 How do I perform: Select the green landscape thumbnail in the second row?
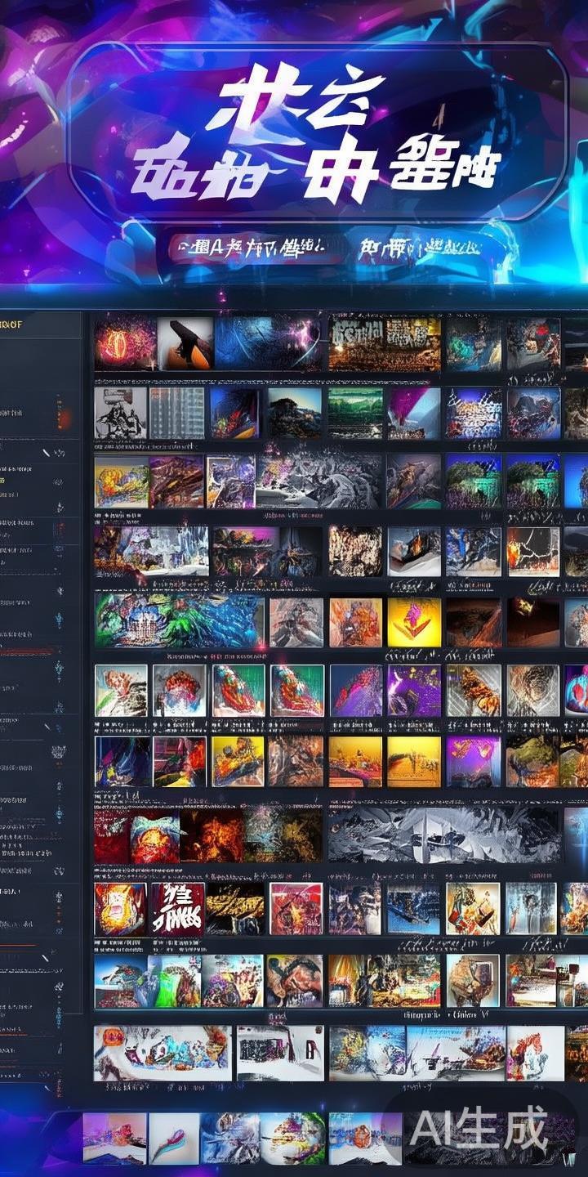355,413
